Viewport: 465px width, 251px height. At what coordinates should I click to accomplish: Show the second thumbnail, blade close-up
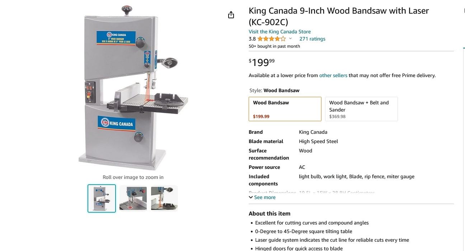[133, 198]
